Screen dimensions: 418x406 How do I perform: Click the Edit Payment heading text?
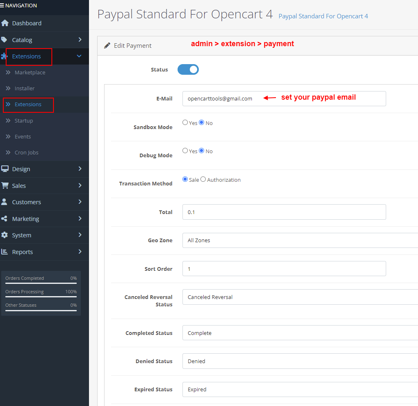point(133,46)
